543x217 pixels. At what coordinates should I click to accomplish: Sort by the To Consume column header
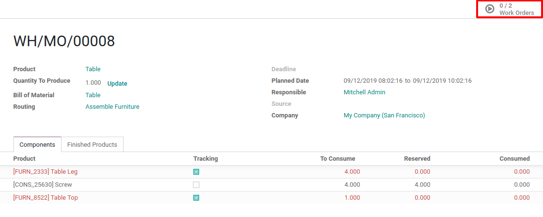[x=337, y=159]
